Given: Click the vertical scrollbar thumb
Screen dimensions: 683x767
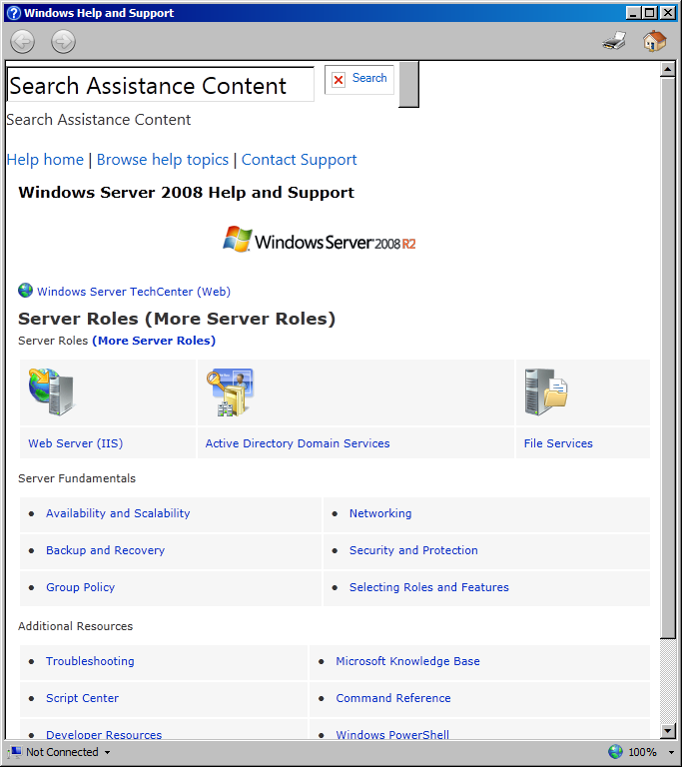Looking at the screenshot, I should pyautogui.click(x=667, y=358).
